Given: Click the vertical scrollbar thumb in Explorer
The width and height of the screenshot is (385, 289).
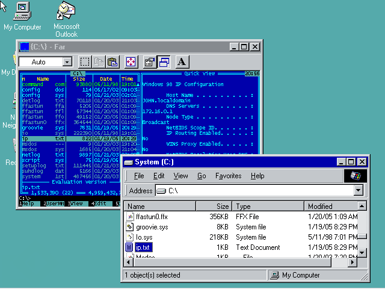Looking at the screenshot, I should 362,237.
